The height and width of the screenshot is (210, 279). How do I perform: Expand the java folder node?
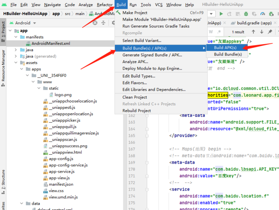[x=16, y=50]
